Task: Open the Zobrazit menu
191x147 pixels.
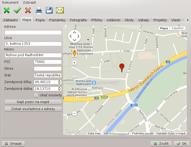Action: [29, 2]
